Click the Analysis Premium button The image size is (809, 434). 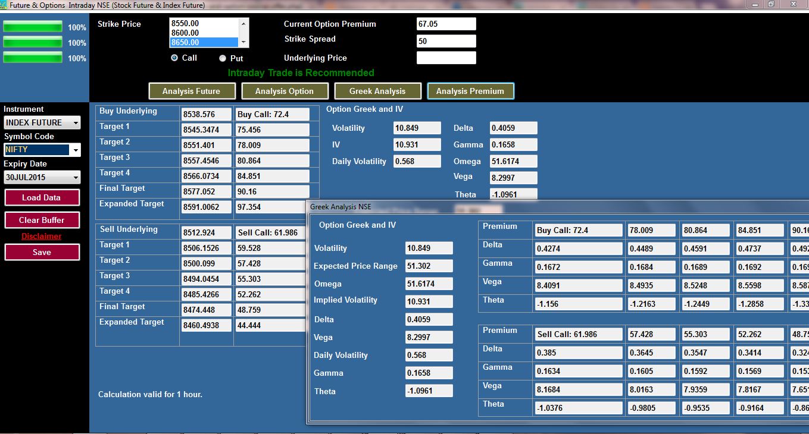[x=470, y=91]
